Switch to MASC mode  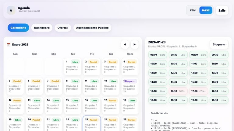[x=206, y=10]
